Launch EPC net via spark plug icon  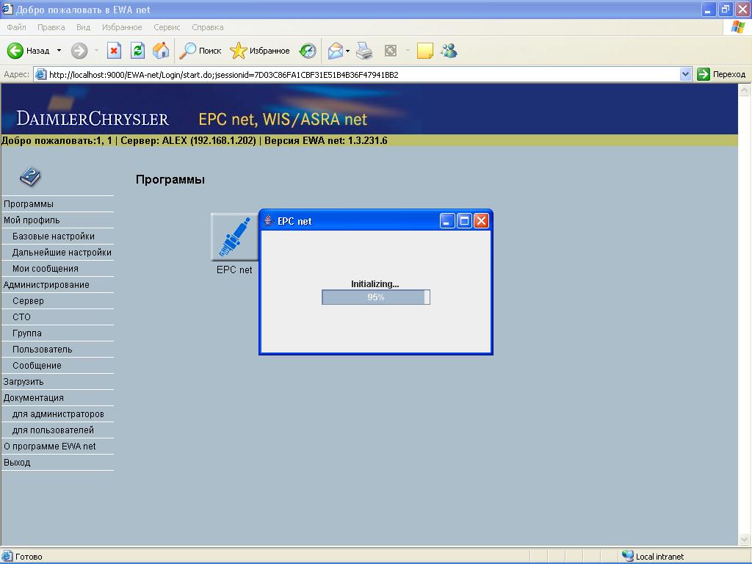pyautogui.click(x=234, y=237)
